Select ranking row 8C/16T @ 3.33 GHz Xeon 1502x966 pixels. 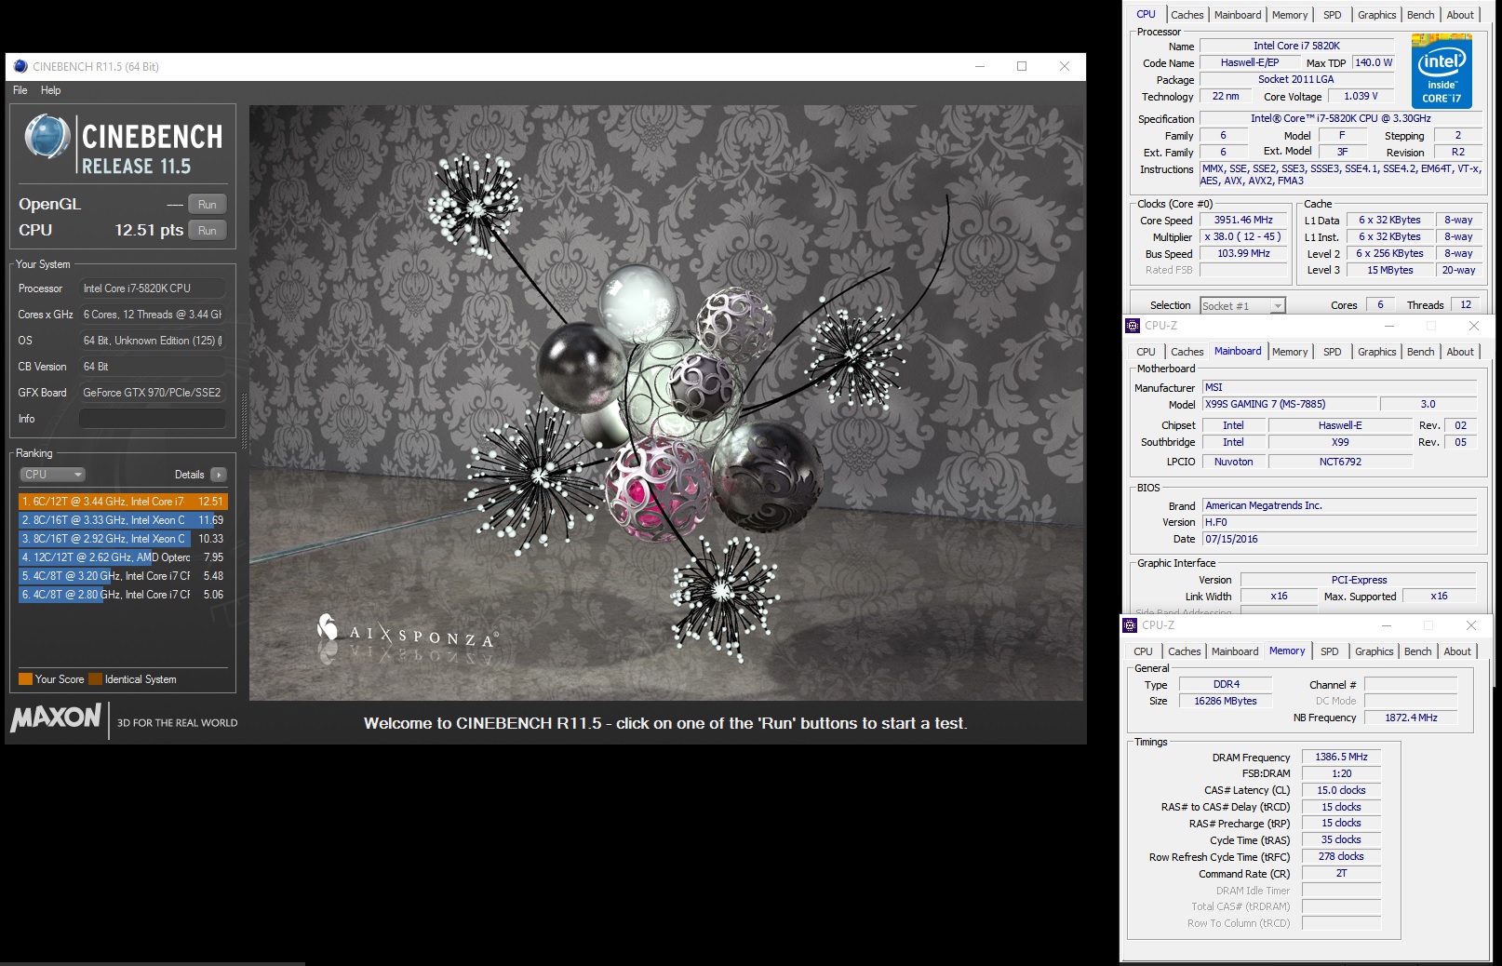coord(123,520)
